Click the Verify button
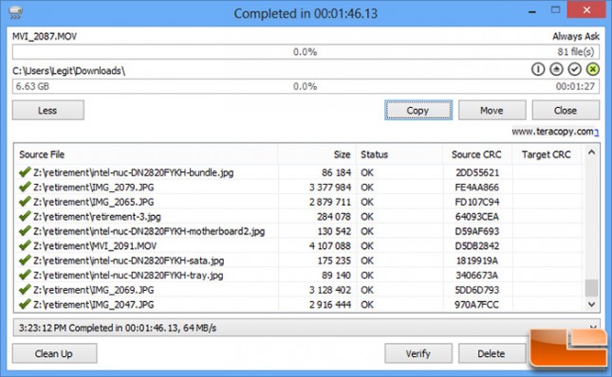Screen dimensions: 612x377 (x=418, y=353)
